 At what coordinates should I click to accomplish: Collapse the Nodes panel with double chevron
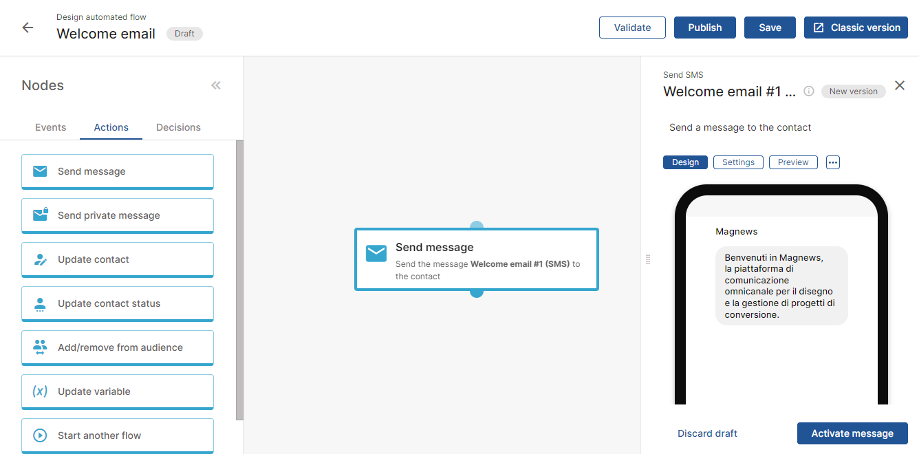coord(216,85)
